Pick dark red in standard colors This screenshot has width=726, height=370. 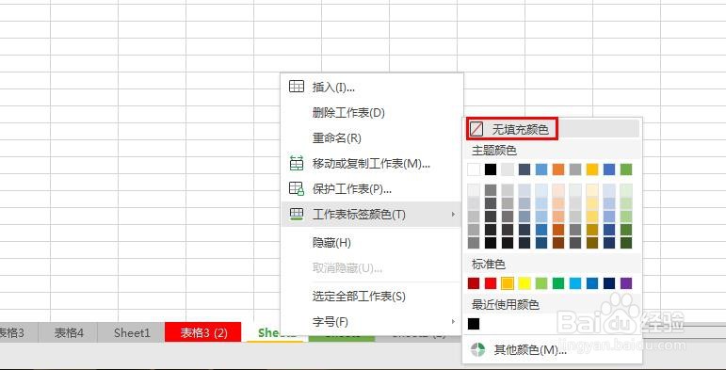point(474,283)
